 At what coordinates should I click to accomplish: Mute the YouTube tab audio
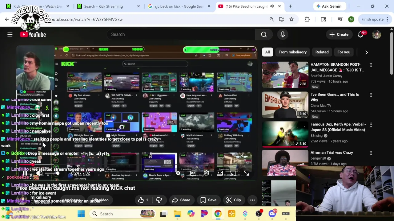pyautogui.click(x=272, y=6)
